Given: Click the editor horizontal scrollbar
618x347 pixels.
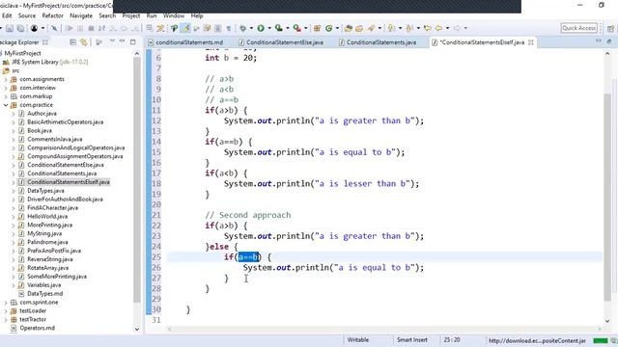Looking at the screenshot, I should pos(384,329).
